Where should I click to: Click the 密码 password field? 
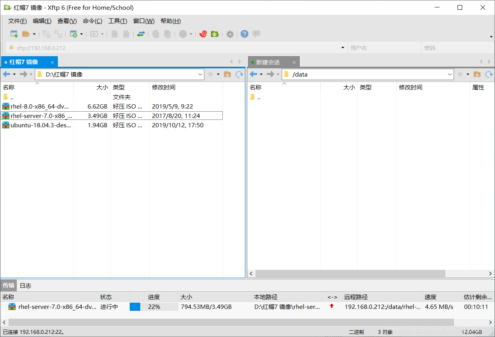pos(457,48)
